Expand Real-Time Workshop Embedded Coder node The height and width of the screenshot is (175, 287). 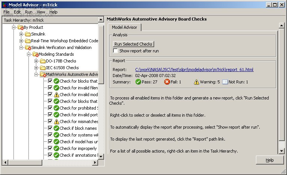[21, 41]
